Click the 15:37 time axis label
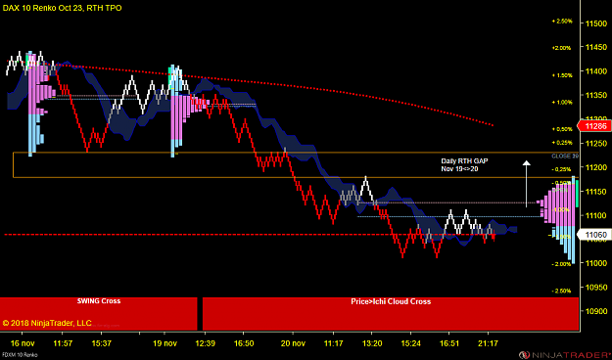 click(x=102, y=343)
